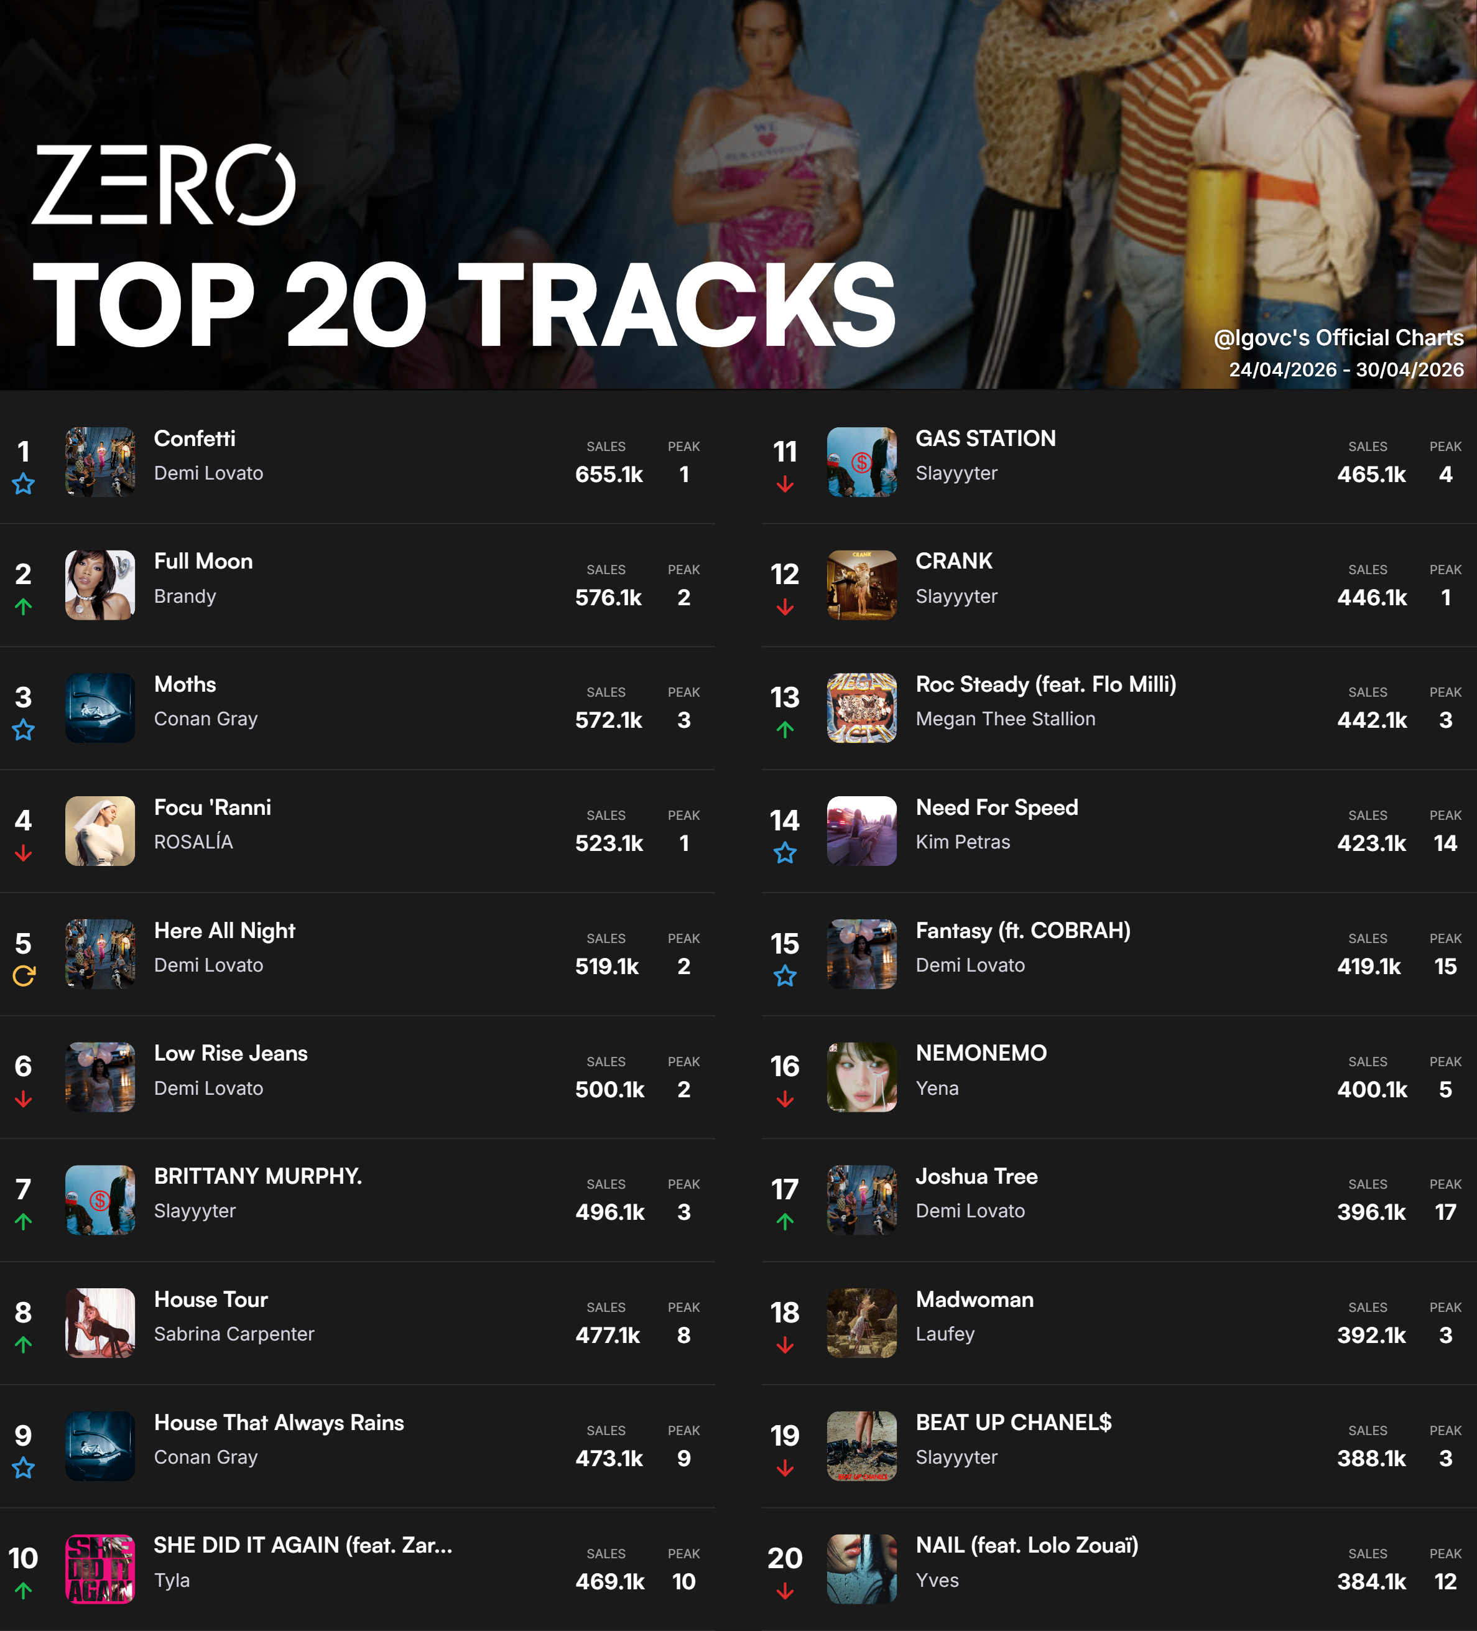Click the artist name Megan Thee Stallion

1006,719
